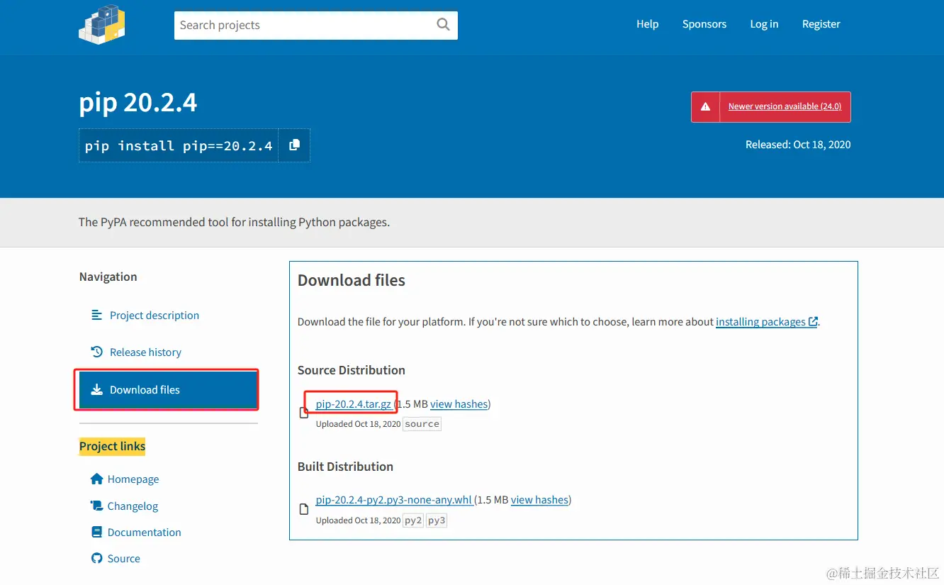Screen dimensions: 944x585
Task: View hashes for the wheel file
Action: pos(540,500)
